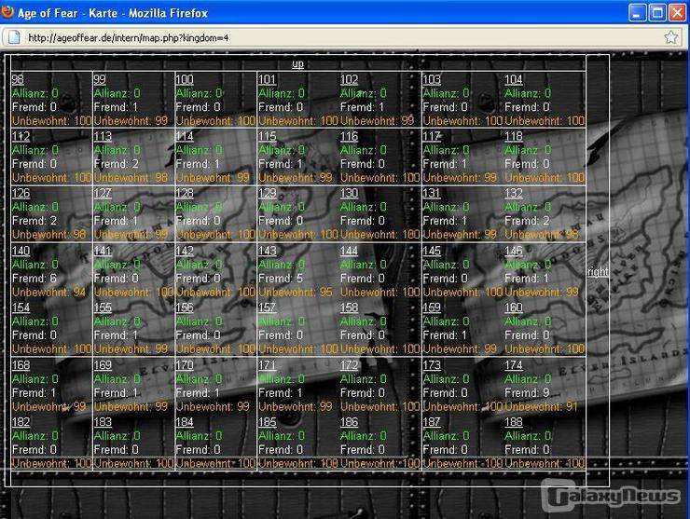The width and height of the screenshot is (690, 519).
Task: Bookmark this page with the star icon
Action: [x=670, y=37]
